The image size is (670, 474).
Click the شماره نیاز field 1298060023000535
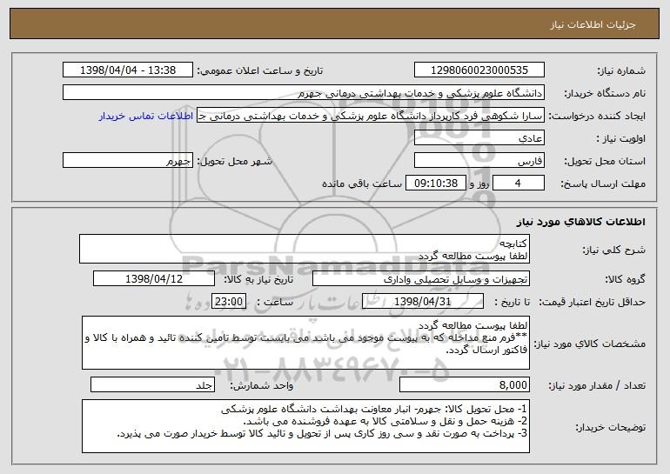click(479, 70)
